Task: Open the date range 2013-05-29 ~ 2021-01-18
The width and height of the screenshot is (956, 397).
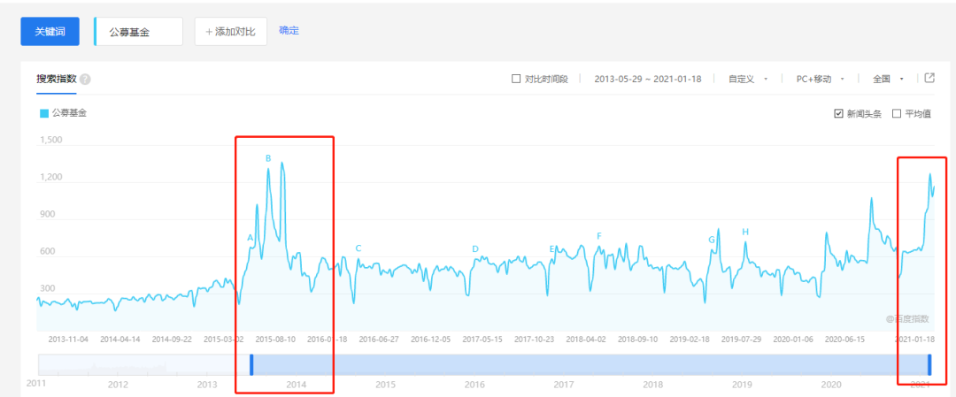Action: click(x=648, y=80)
